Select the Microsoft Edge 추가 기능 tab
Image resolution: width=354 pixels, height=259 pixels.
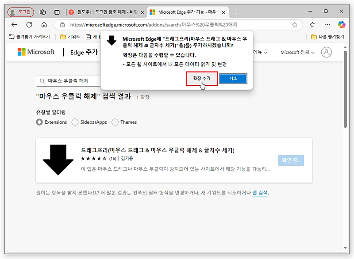click(x=188, y=12)
